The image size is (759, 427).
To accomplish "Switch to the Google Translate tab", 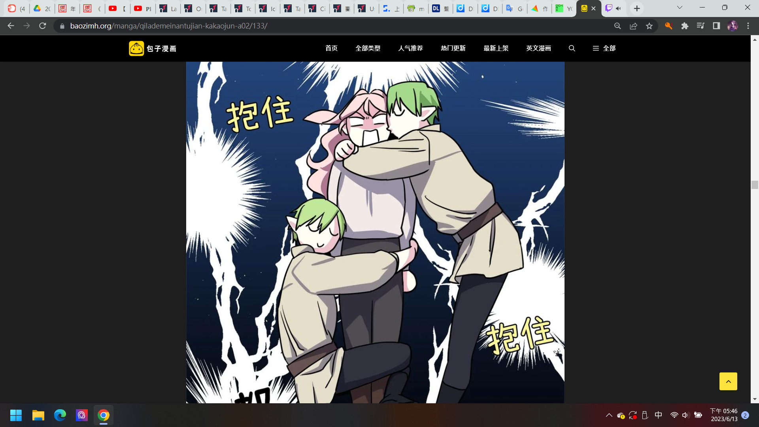I will pos(514,8).
